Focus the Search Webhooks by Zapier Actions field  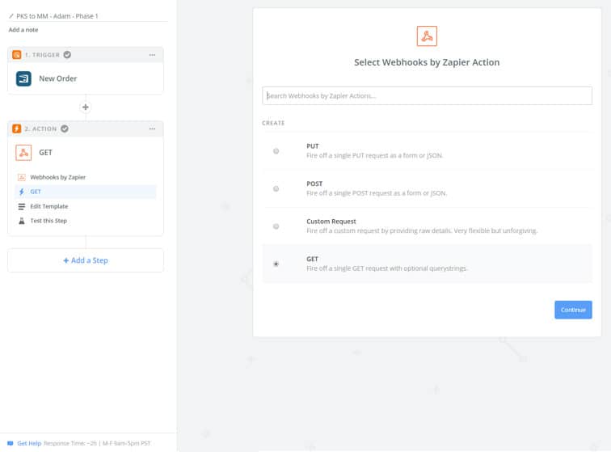[427, 95]
